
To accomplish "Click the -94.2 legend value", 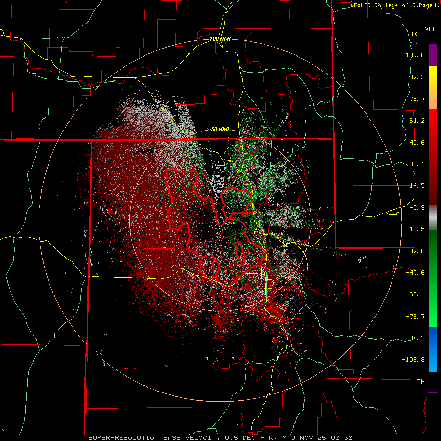I will 415,338.
